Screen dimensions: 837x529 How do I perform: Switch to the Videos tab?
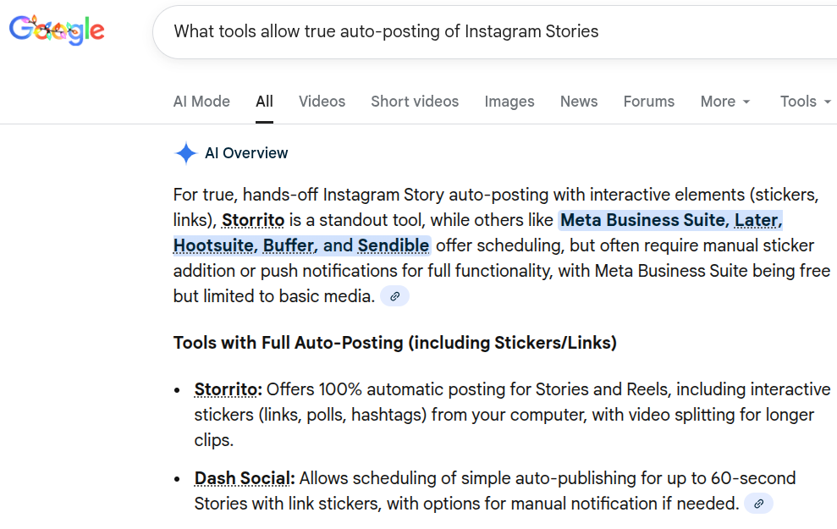[322, 101]
